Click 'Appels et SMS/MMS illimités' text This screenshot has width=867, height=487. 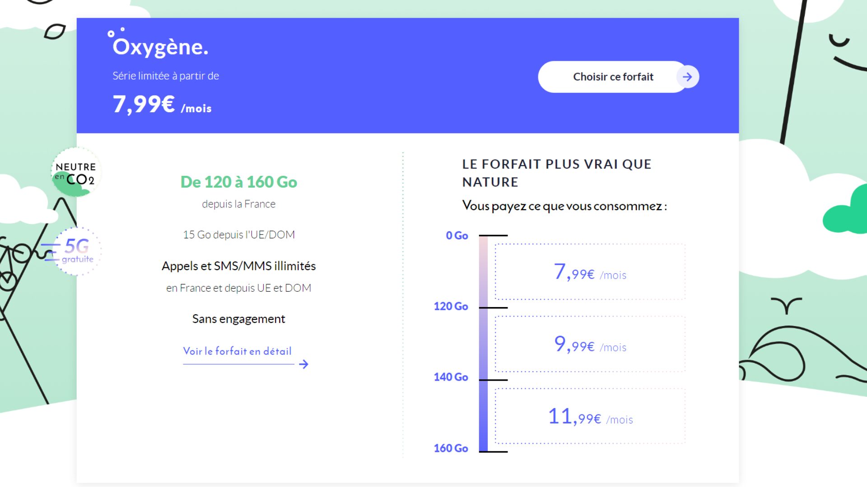coord(239,266)
